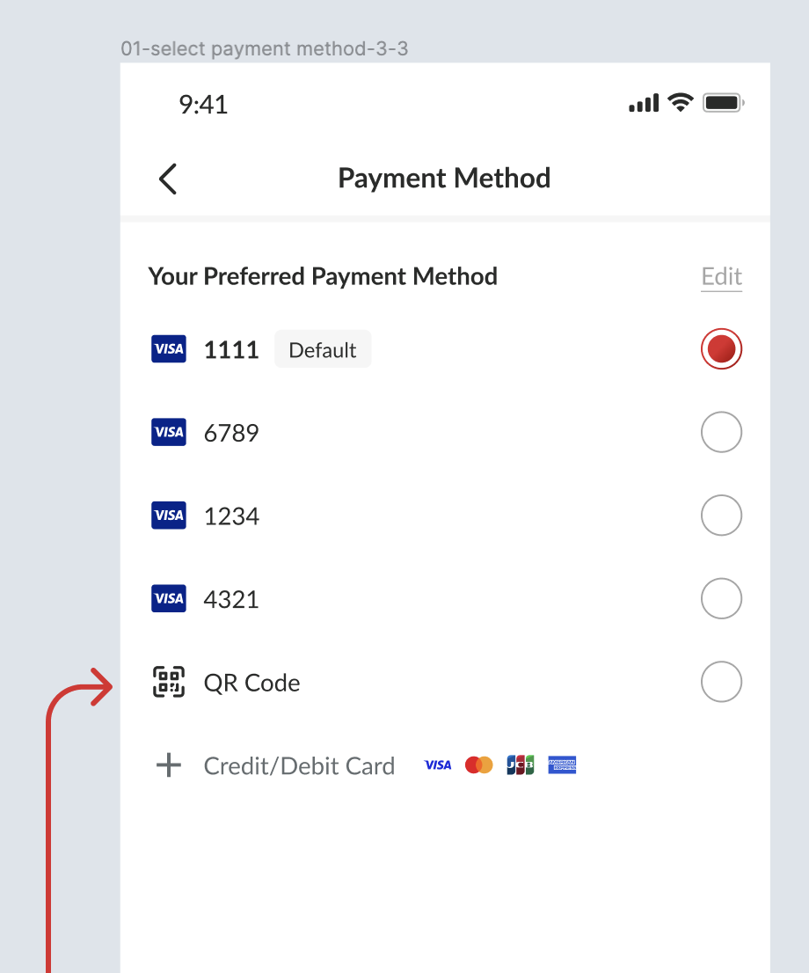Screen dimensions: 809x973
Task: Click the Visa logo beside card 6789
Action: [169, 432]
